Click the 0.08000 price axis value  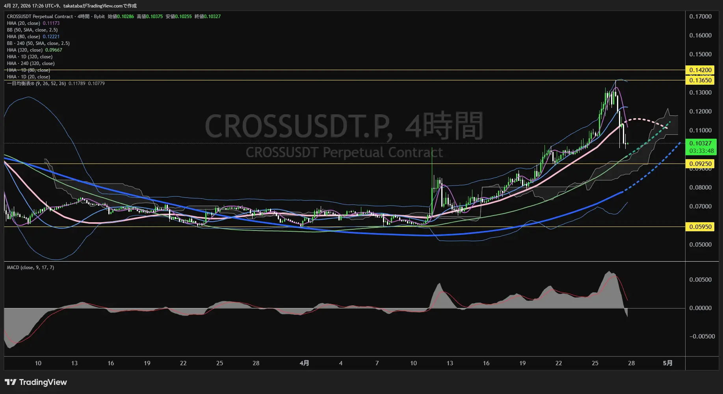(x=700, y=188)
